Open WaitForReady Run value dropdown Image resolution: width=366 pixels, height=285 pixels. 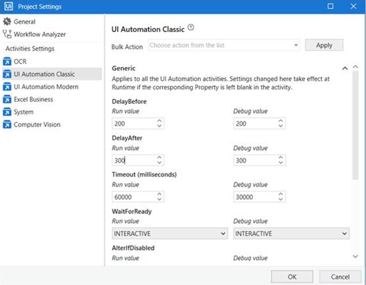(169, 233)
